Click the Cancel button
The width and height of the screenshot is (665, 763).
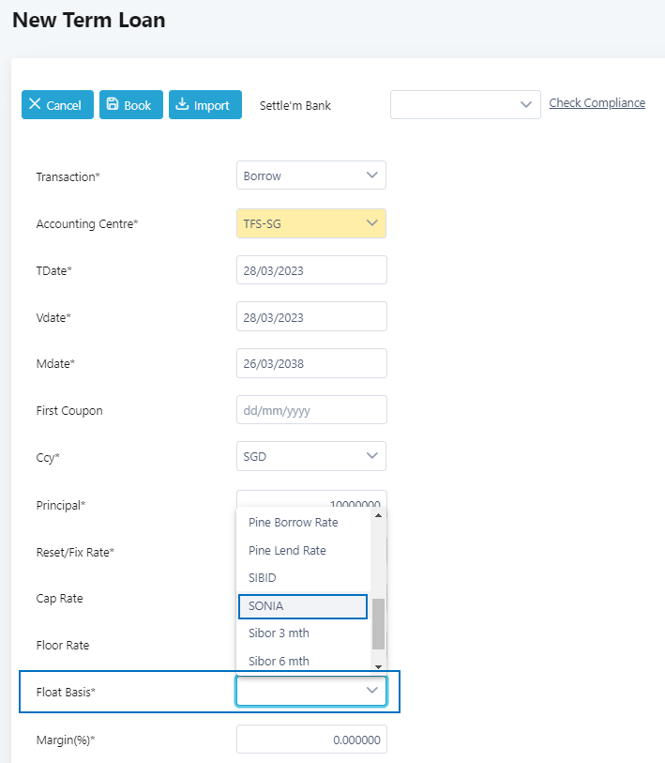(57, 105)
